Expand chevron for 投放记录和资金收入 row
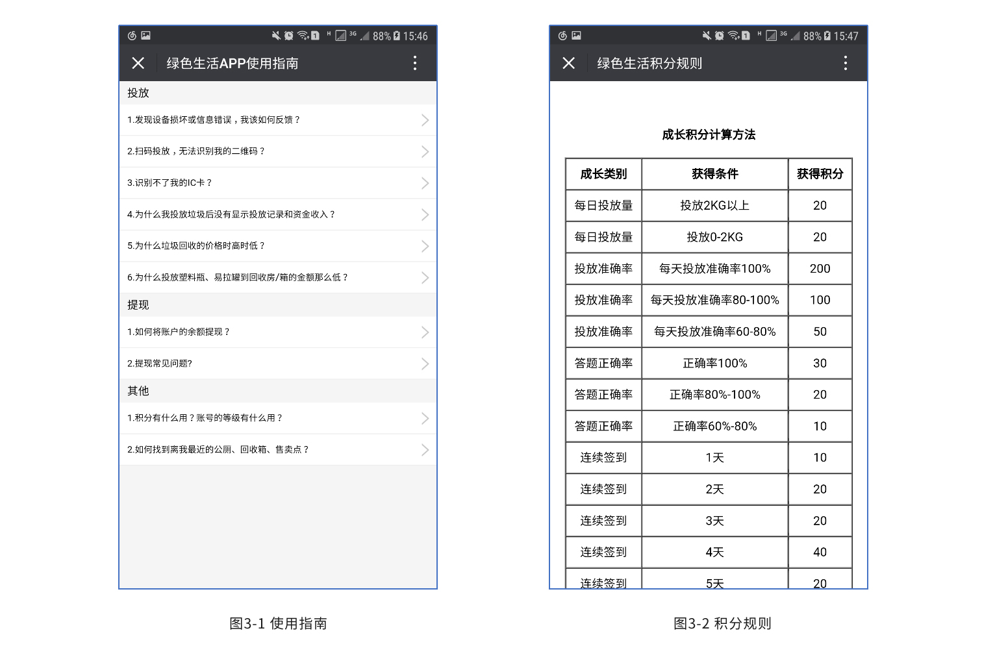Viewport: 982px width, 659px height. pos(425,215)
